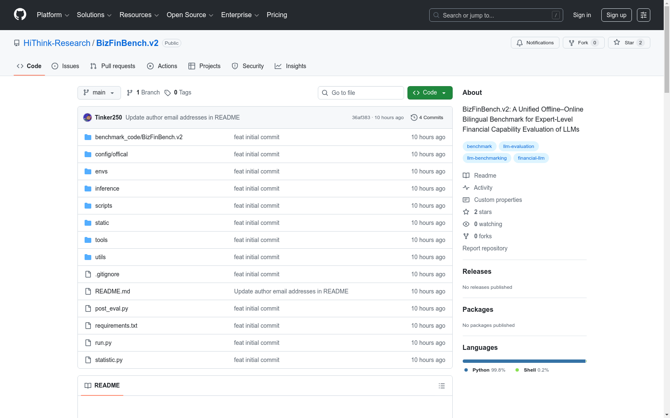Click the Python language bar segment
This screenshot has width=670, height=418.
[524, 361]
